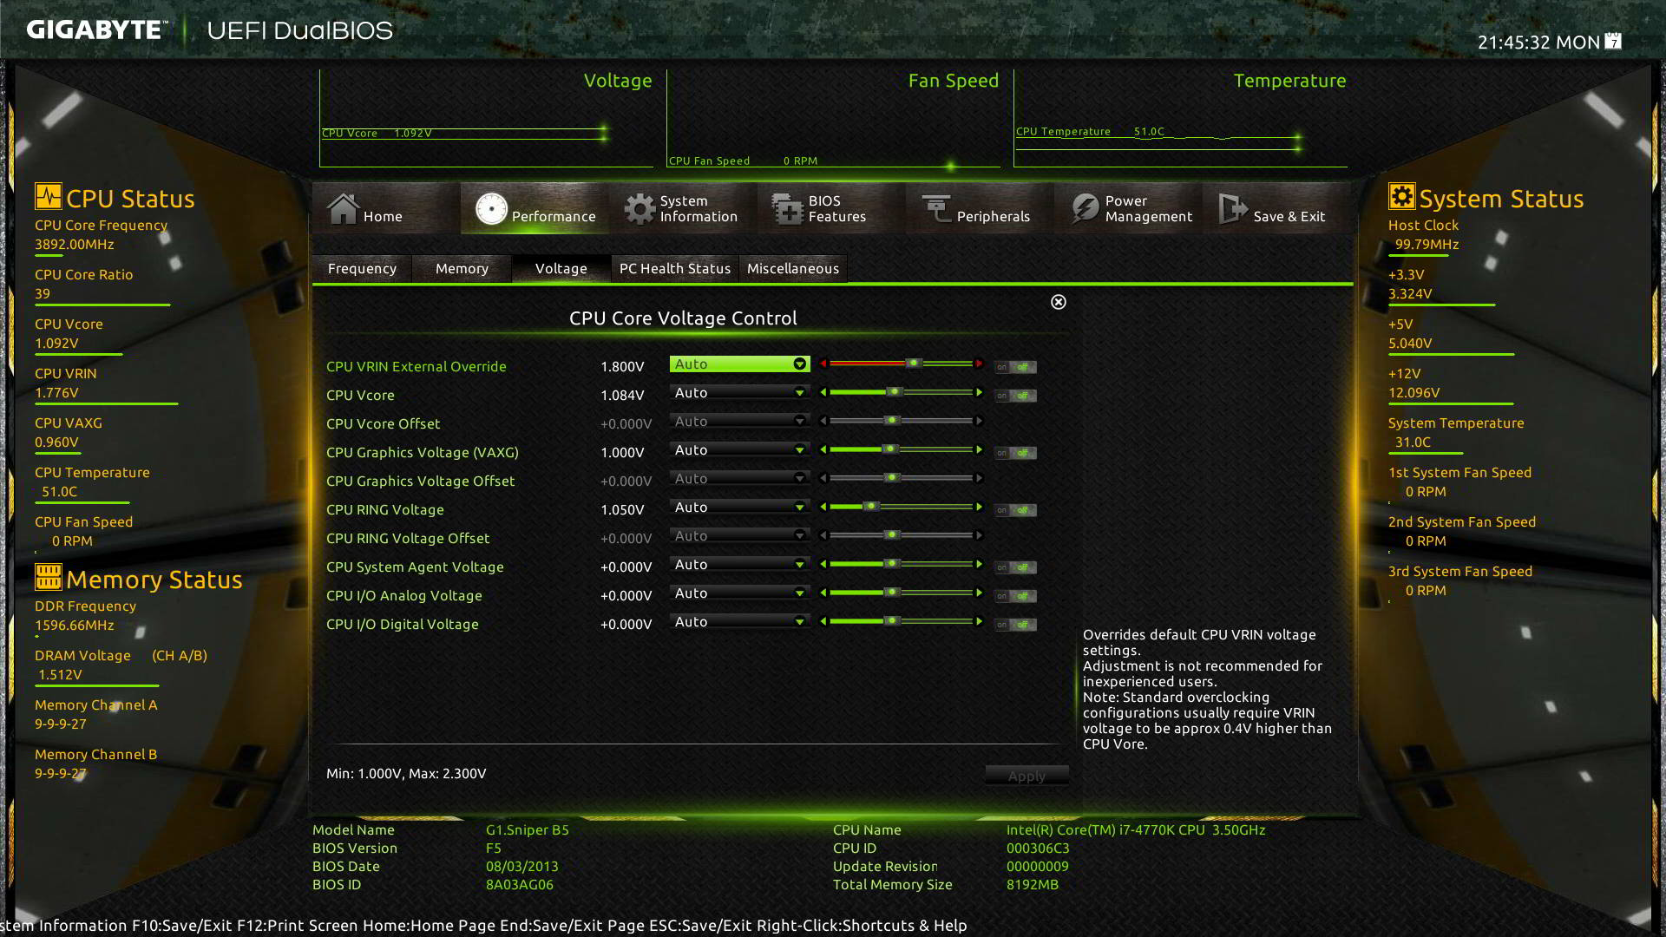The image size is (1666, 937).
Task: Click the CPU Vcore Offset setting label
Action: [x=383, y=423]
